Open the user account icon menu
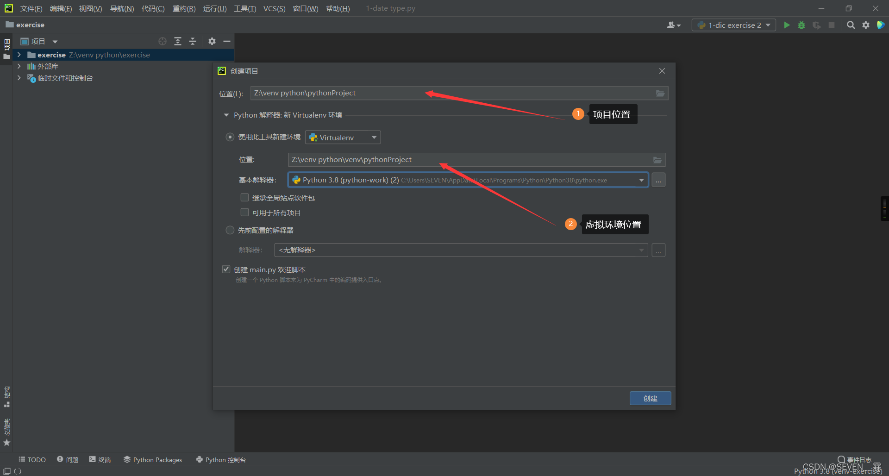This screenshot has height=476, width=889. [x=674, y=25]
